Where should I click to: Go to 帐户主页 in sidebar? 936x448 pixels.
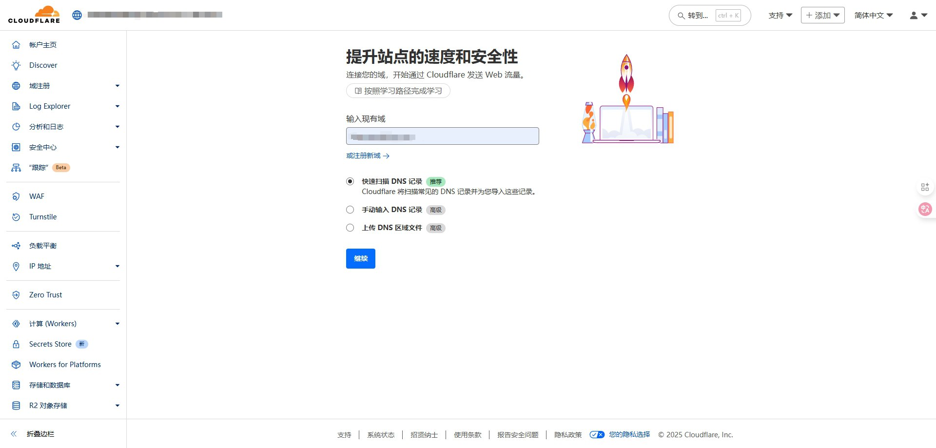coord(43,45)
